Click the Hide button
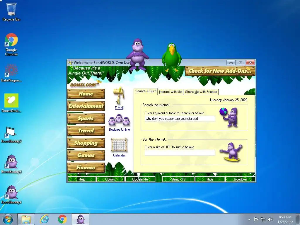The image size is (300, 225). click(x=210, y=179)
